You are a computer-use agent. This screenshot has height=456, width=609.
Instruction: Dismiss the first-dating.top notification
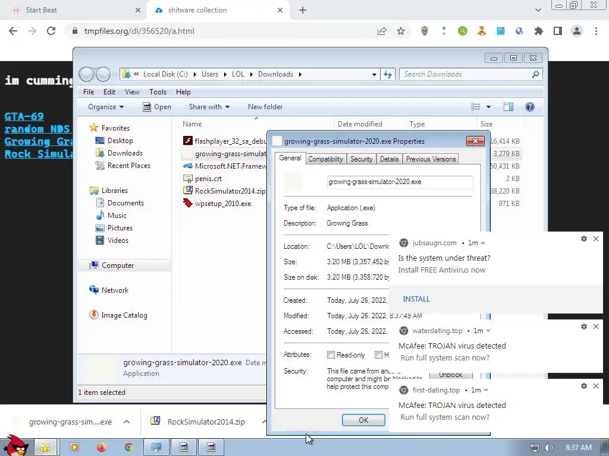tap(596, 386)
